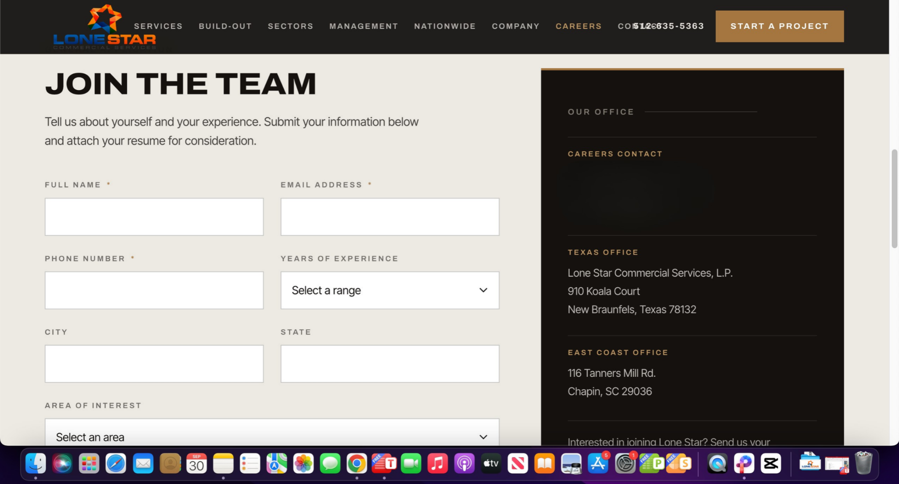Open the Company nav link

tap(515, 26)
